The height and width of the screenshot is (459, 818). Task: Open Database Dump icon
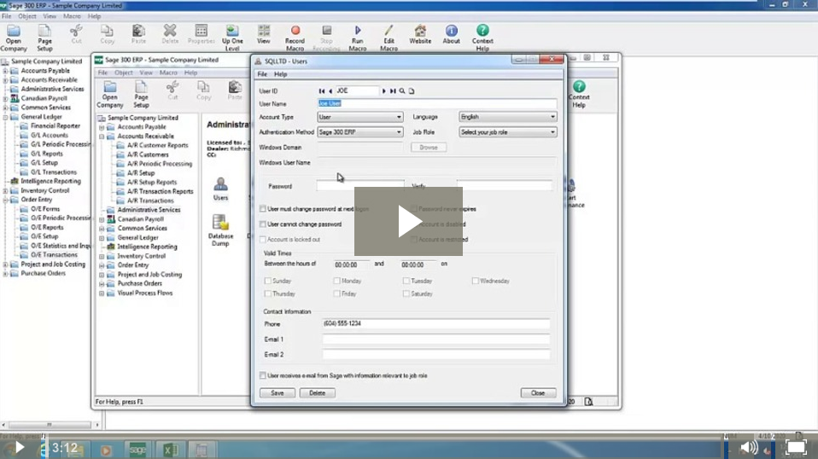coord(220,229)
